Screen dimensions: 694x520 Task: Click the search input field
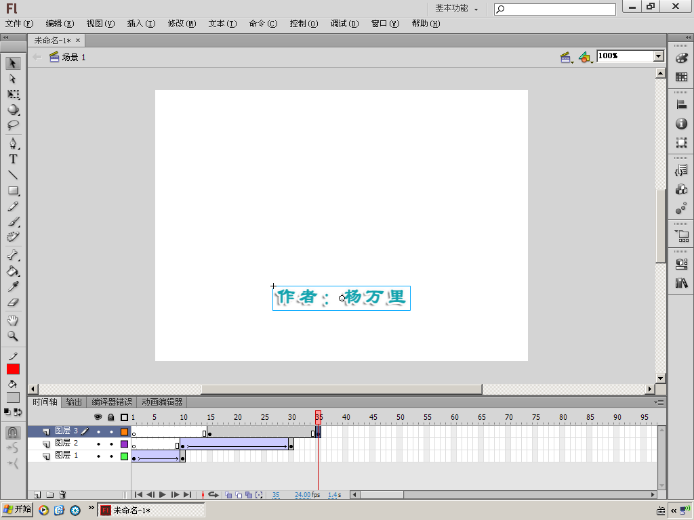point(555,9)
